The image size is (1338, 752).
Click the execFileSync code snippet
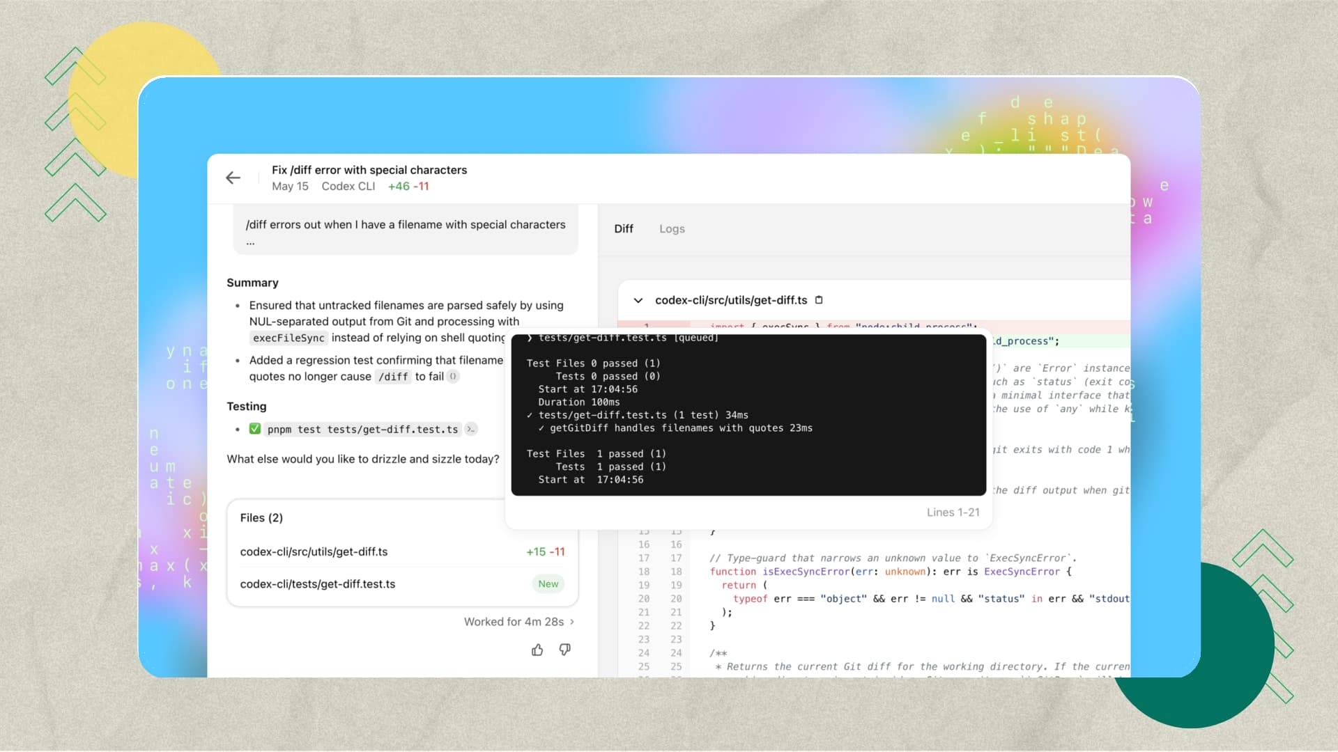289,338
